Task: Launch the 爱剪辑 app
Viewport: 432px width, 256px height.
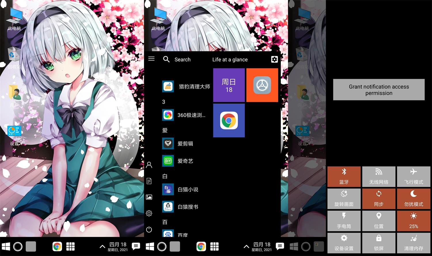Action: 185,144
